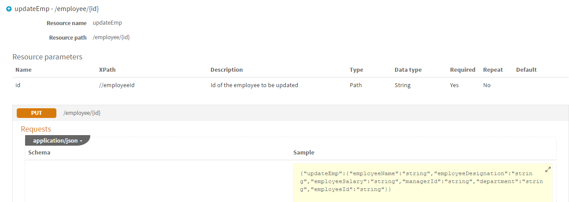This screenshot has height=202, width=569.
Task: Click the Resource path value /employee/{id}
Action: tap(111, 37)
